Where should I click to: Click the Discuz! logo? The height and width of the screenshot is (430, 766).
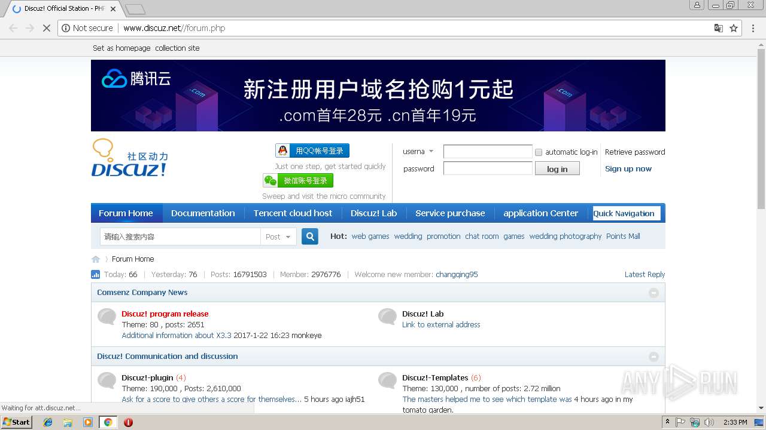[x=129, y=158]
